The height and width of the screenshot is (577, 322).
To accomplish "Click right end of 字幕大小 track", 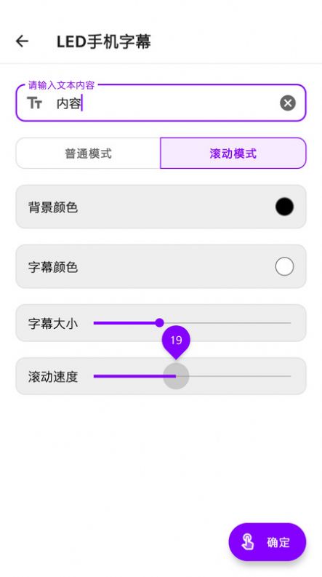I will click(289, 323).
